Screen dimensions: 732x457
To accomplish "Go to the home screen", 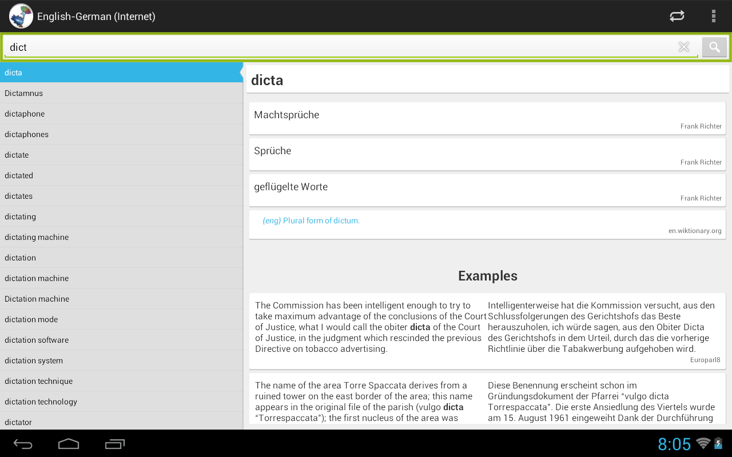I will pyautogui.click(x=69, y=443).
